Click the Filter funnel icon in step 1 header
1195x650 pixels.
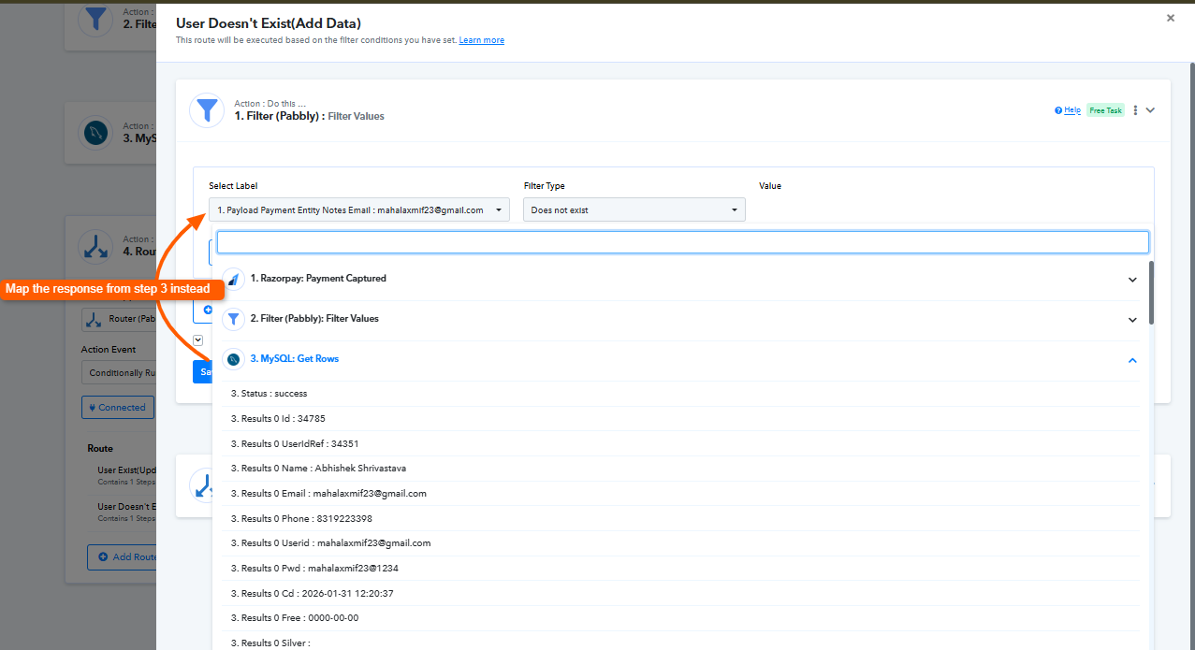point(207,110)
